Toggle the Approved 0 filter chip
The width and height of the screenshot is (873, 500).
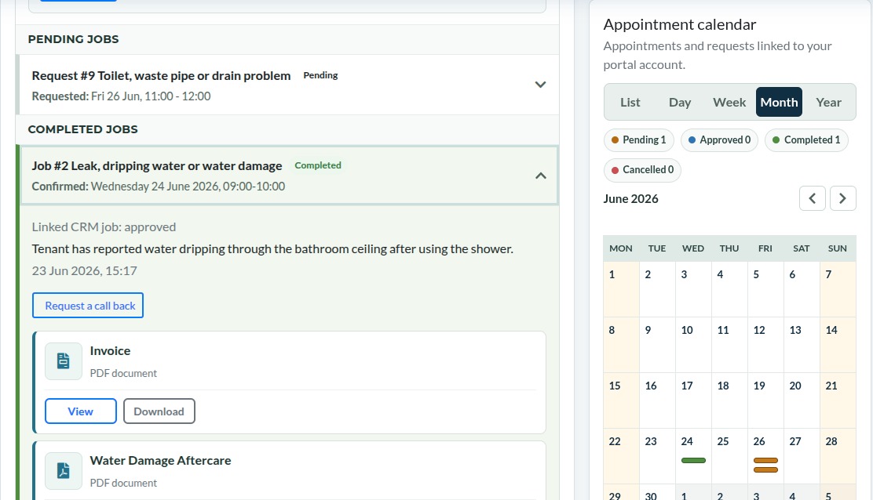pyautogui.click(x=719, y=140)
